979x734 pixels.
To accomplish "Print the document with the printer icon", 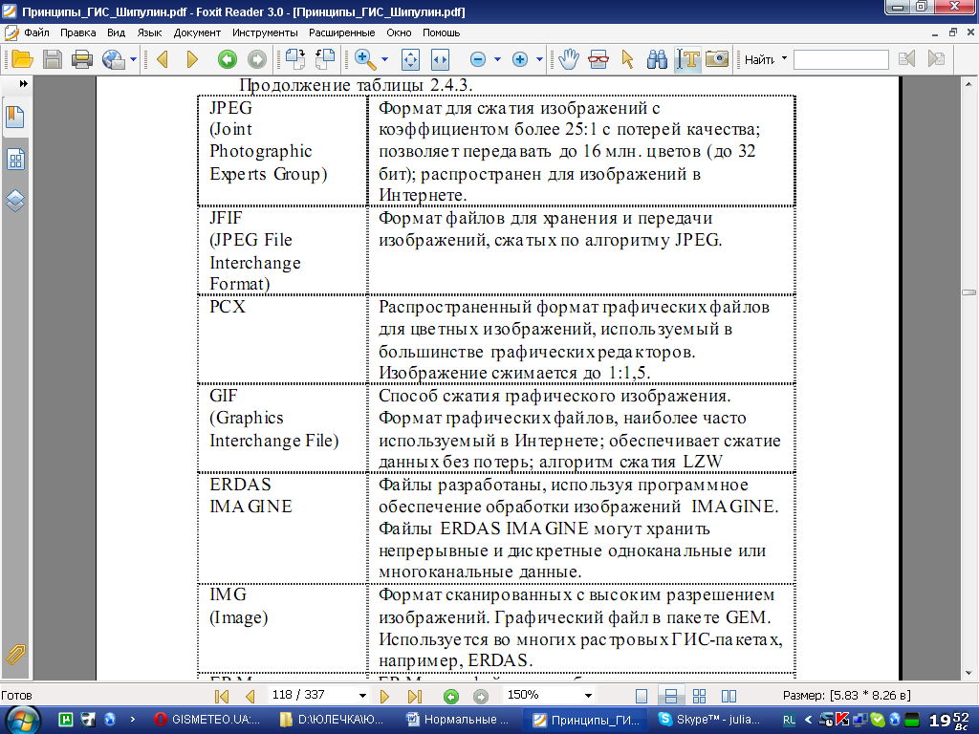I will point(82,59).
